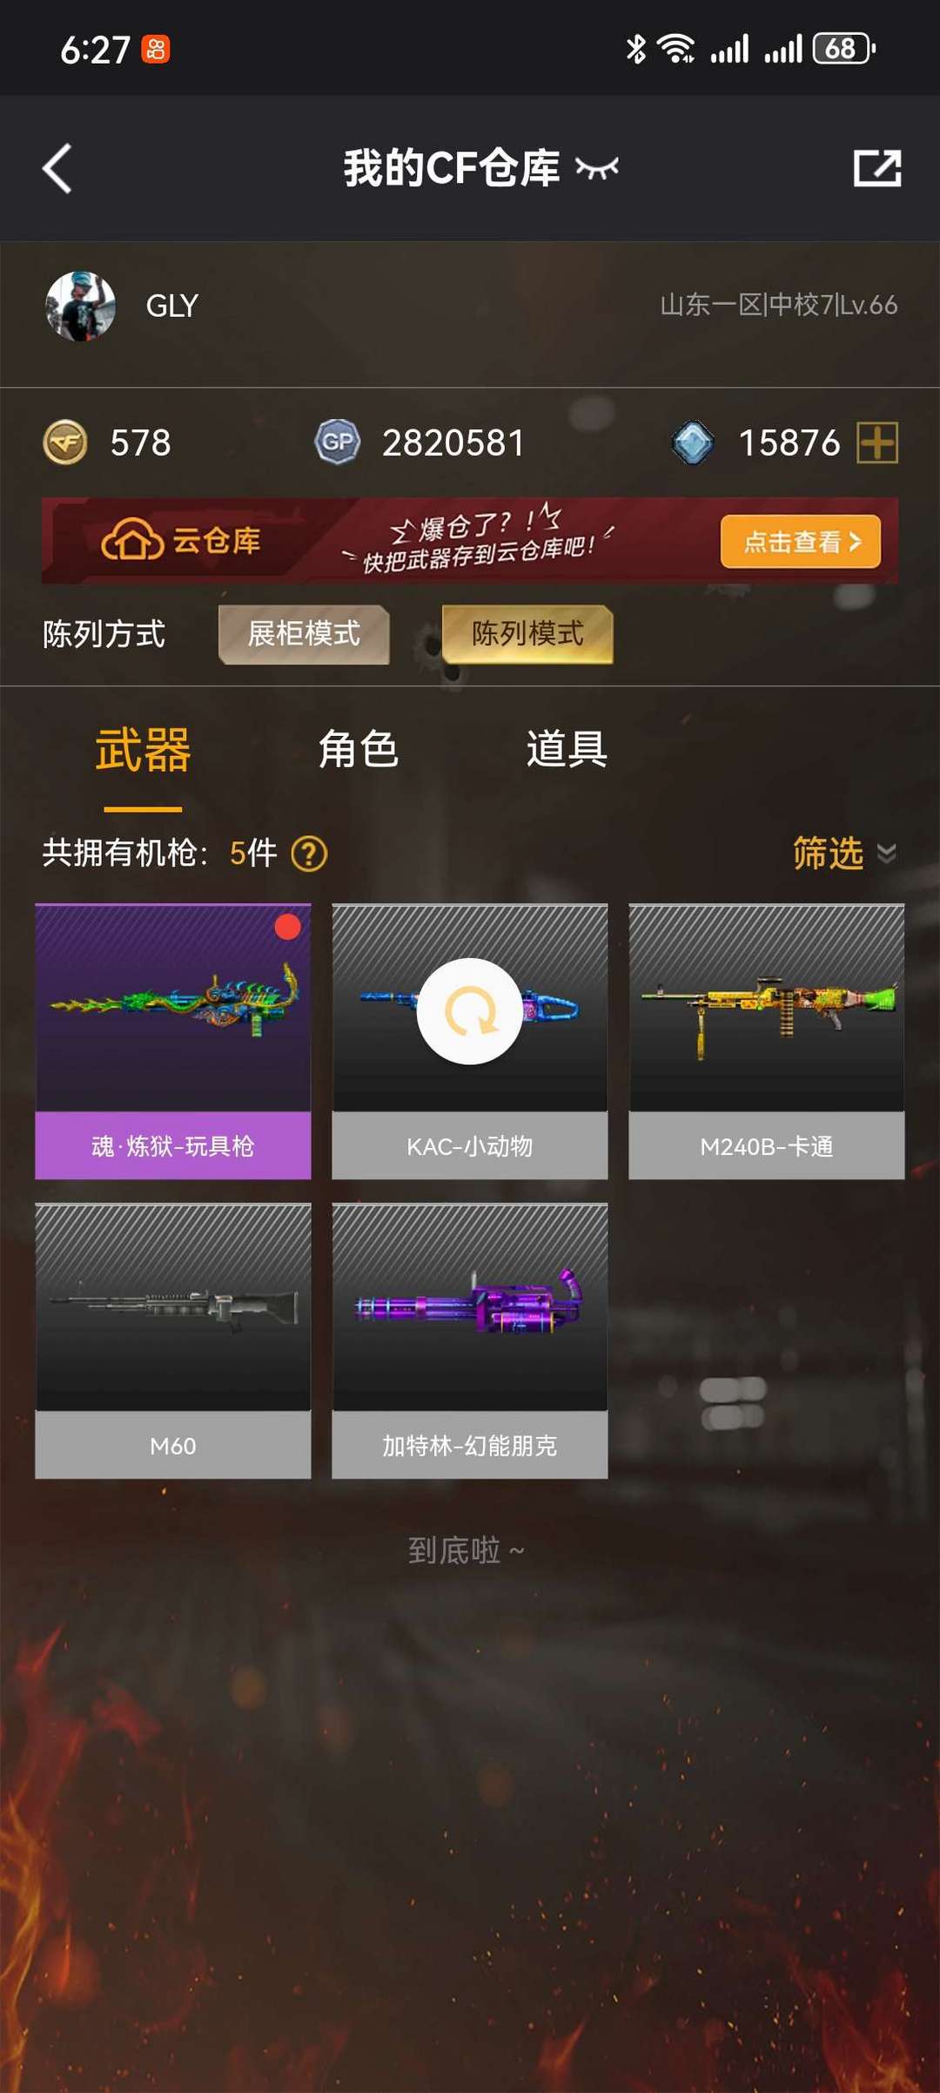940x2093 pixels.
Task: Tap the blue diamond currency icon
Action: (693, 442)
